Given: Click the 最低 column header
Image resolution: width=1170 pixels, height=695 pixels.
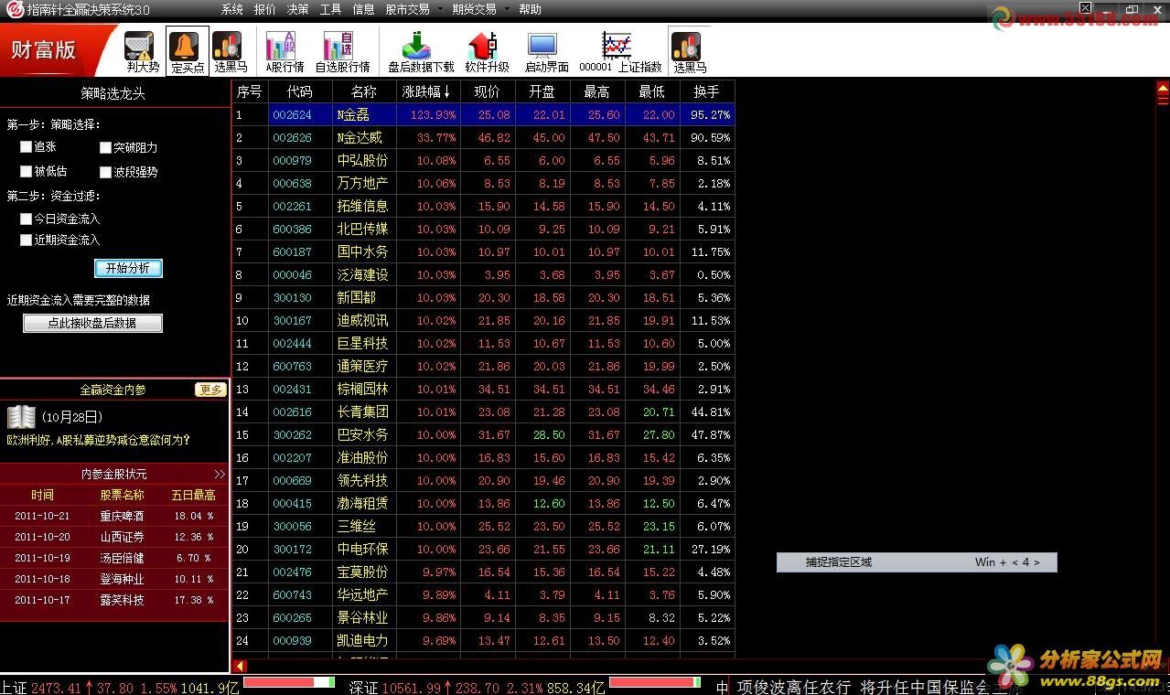Looking at the screenshot, I should click(652, 91).
